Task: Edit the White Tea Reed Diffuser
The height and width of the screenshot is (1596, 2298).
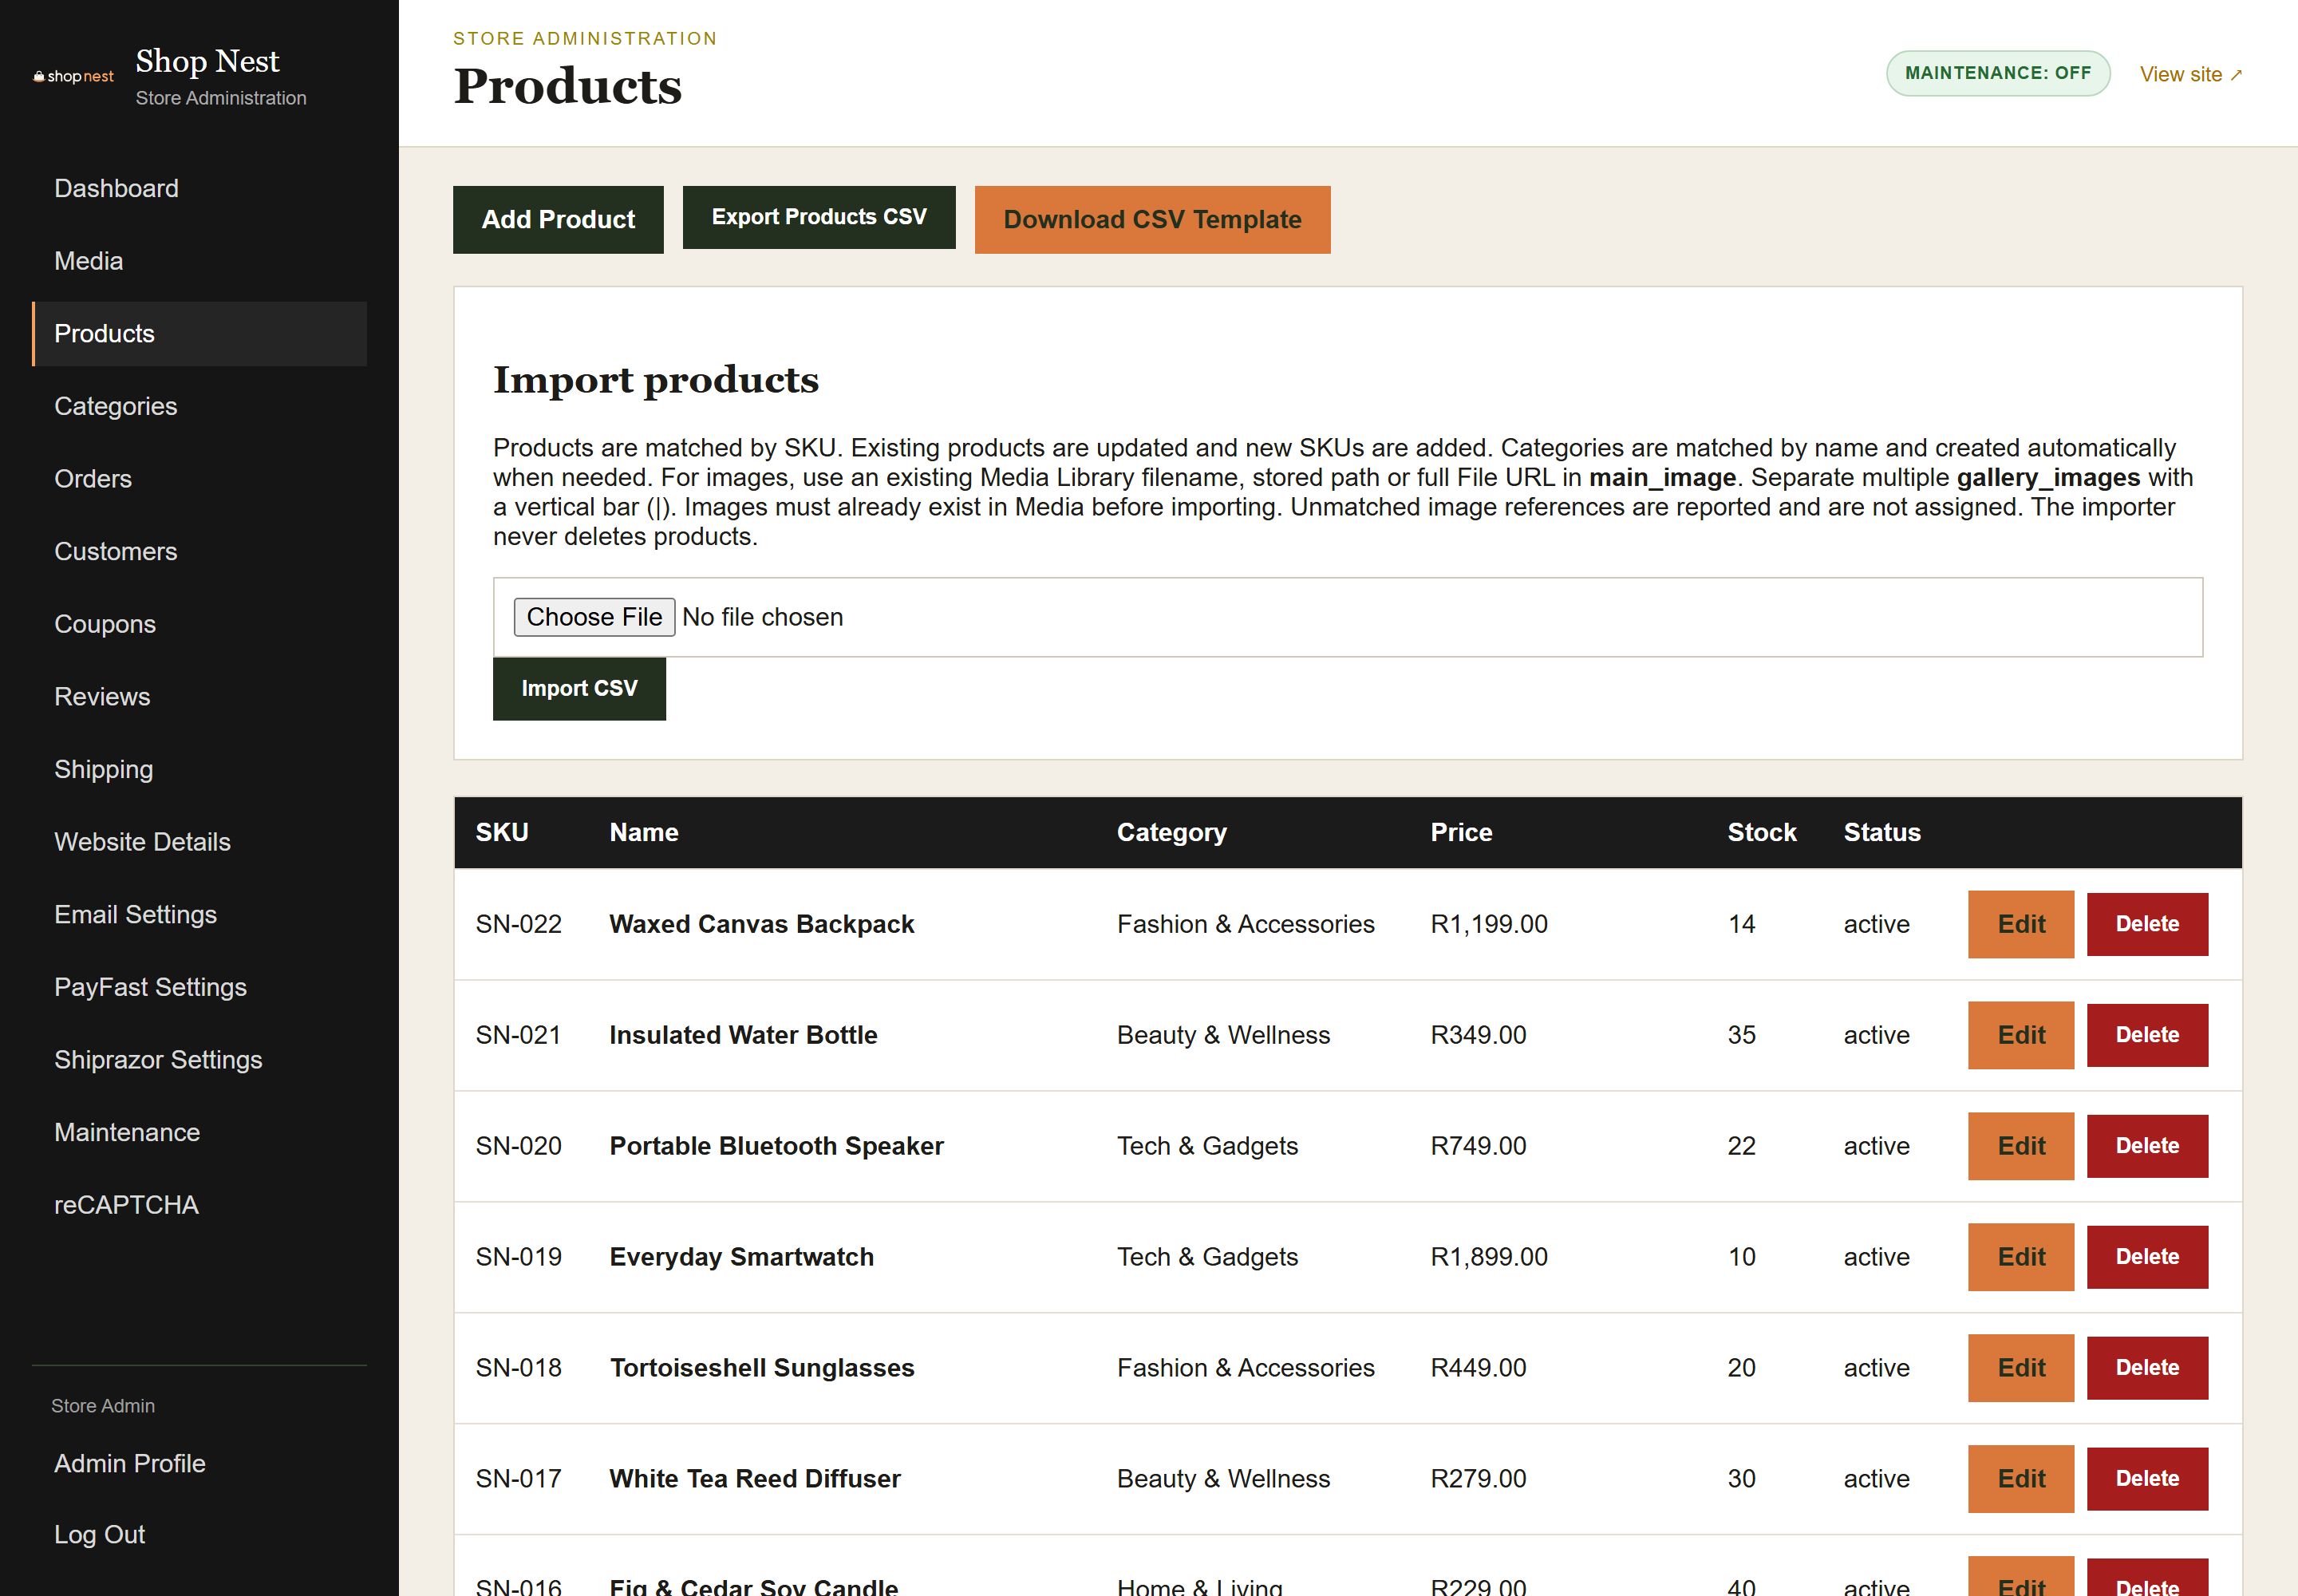Action: [2021, 1479]
